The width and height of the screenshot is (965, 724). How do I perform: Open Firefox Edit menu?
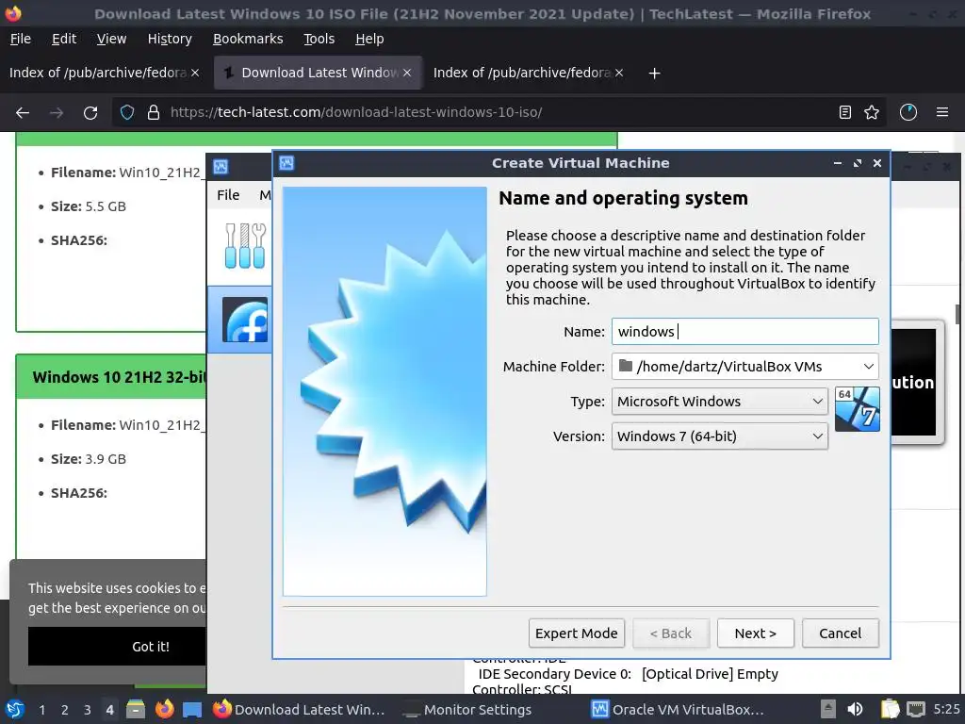64,39
